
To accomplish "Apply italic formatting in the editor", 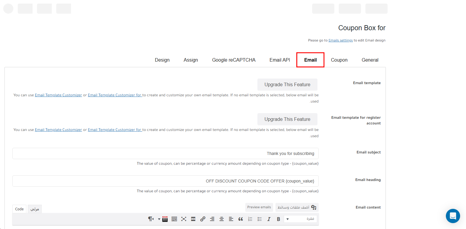I will pos(269,219).
